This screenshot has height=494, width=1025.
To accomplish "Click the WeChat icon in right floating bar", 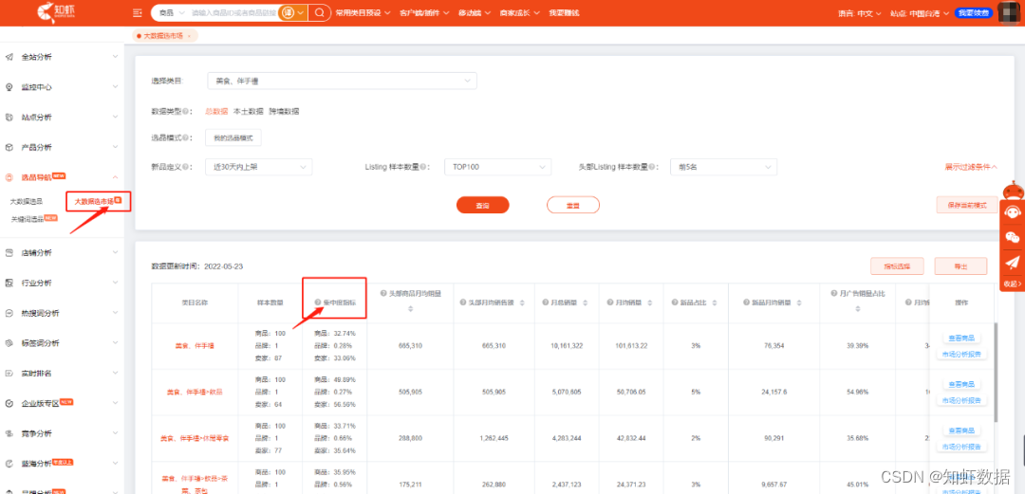I will [1012, 237].
